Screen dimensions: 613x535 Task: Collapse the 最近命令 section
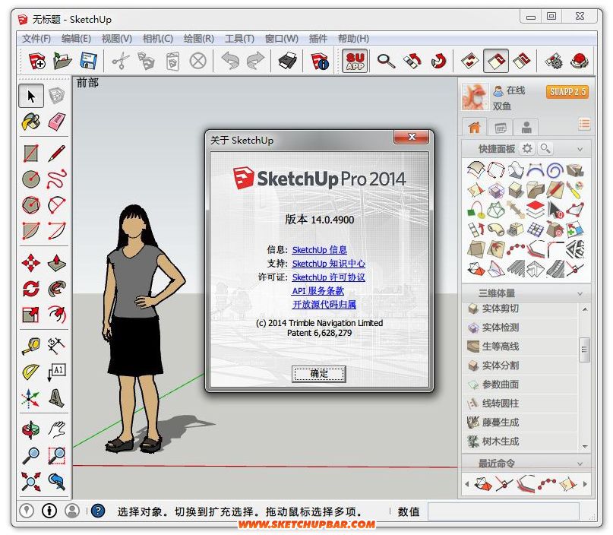click(580, 464)
